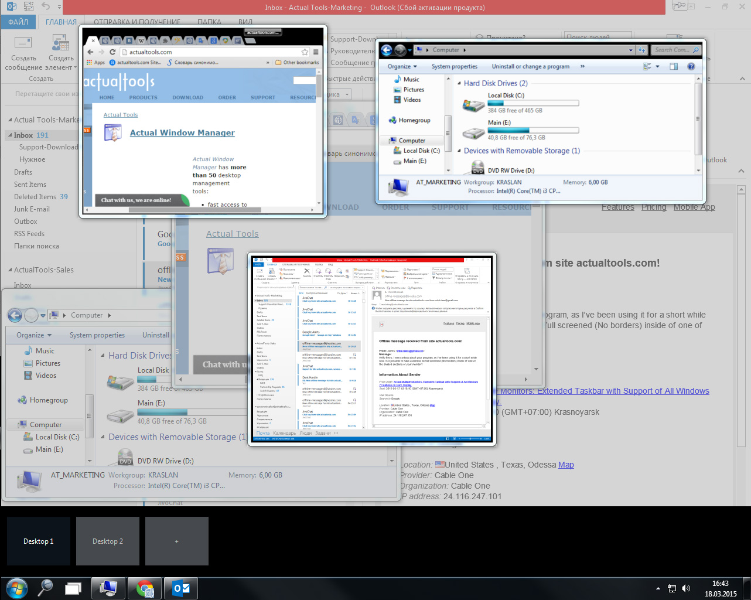
Task: Expand toolbar overflow chevron in Computer preview
Action: click(x=582, y=66)
